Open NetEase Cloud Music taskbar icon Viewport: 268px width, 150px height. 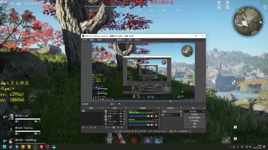click(41, 147)
